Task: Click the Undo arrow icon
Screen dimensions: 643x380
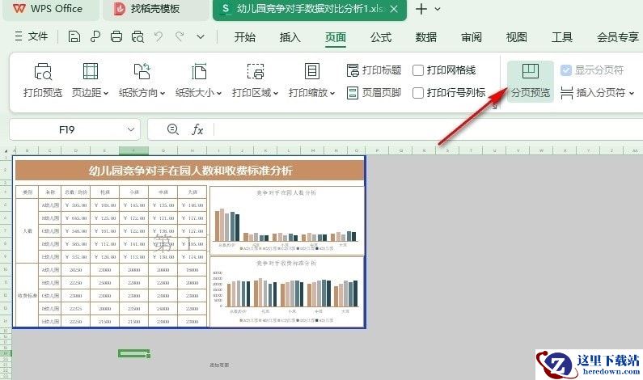Action: tap(159, 37)
